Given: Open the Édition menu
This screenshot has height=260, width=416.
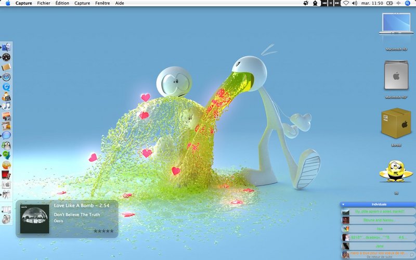Looking at the screenshot, I should (62, 3).
